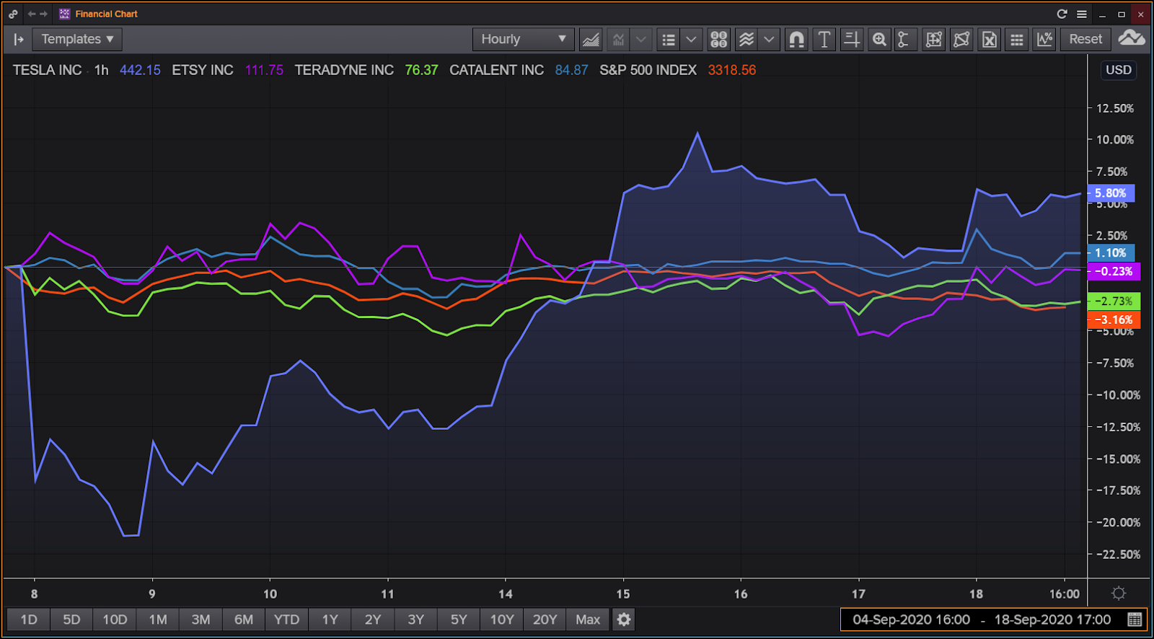Click the -2.73% Teradyne value tag
This screenshot has width=1154, height=639.
pos(1114,301)
